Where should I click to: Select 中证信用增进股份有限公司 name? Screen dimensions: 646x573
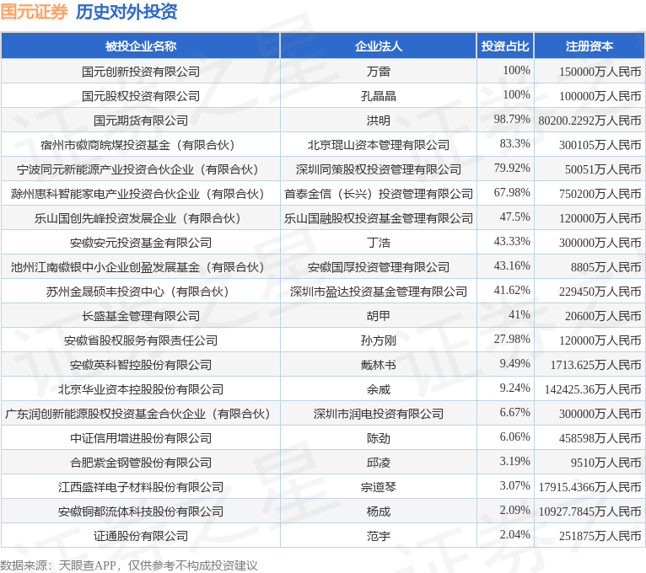(141, 438)
